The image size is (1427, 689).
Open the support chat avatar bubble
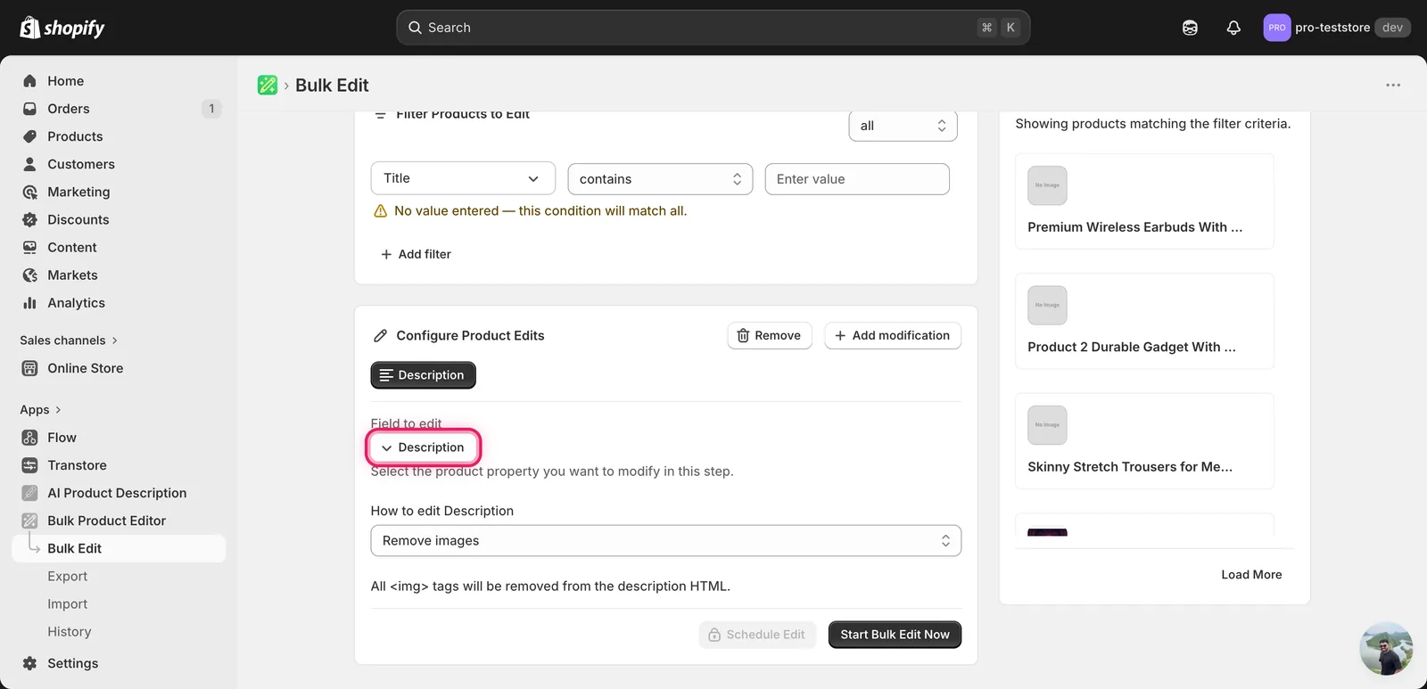(1386, 649)
